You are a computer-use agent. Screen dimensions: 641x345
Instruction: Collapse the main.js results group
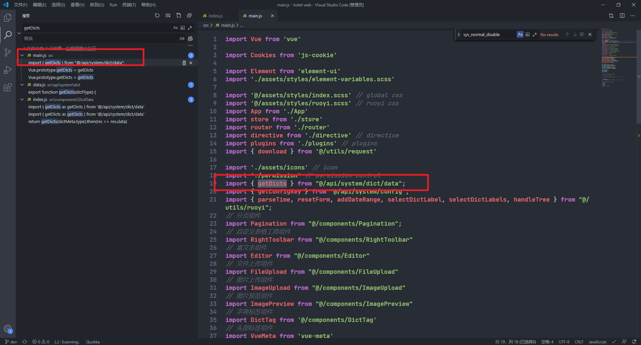click(x=22, y=55)
